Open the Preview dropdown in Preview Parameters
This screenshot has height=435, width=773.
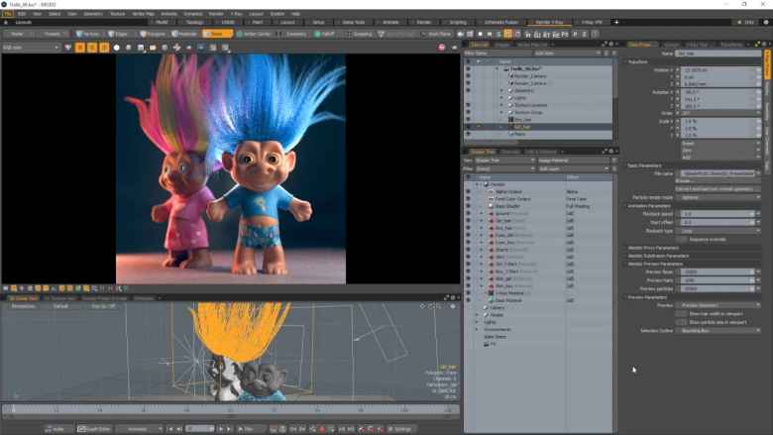click(x=720, y=305)
